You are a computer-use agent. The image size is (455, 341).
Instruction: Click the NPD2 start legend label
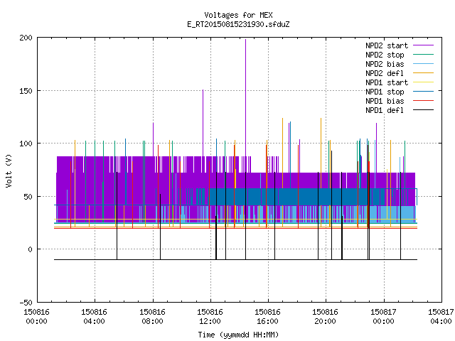387,45
